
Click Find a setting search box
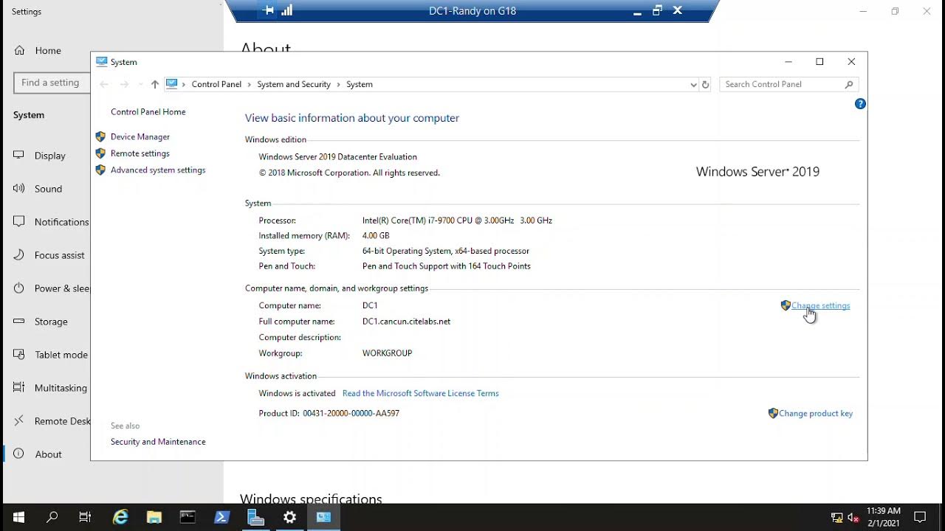tap(52, 83)
